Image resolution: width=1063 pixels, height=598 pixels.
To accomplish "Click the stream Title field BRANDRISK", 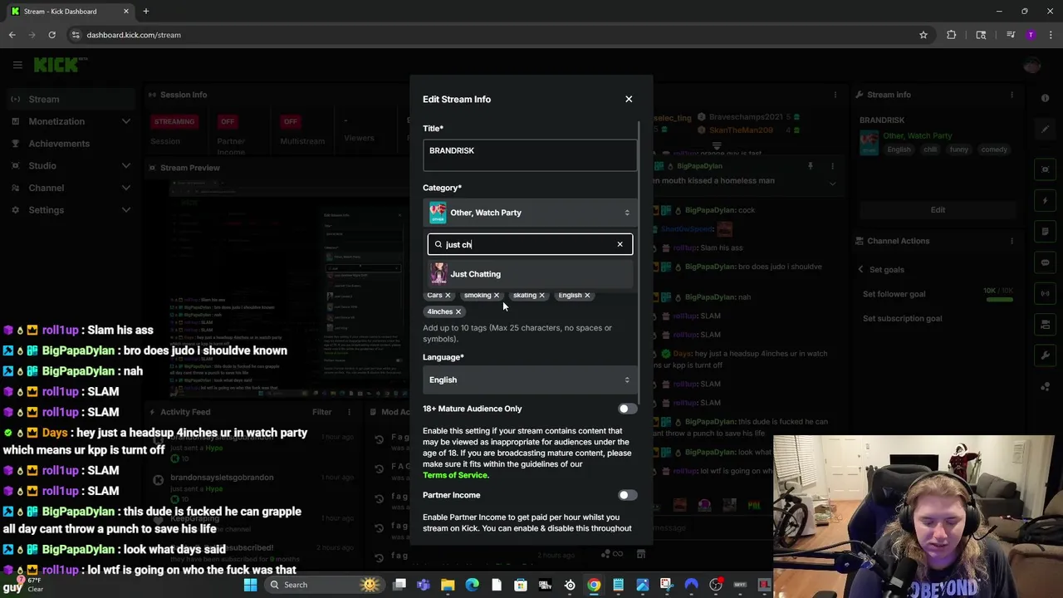I will [x=530, y=154].
